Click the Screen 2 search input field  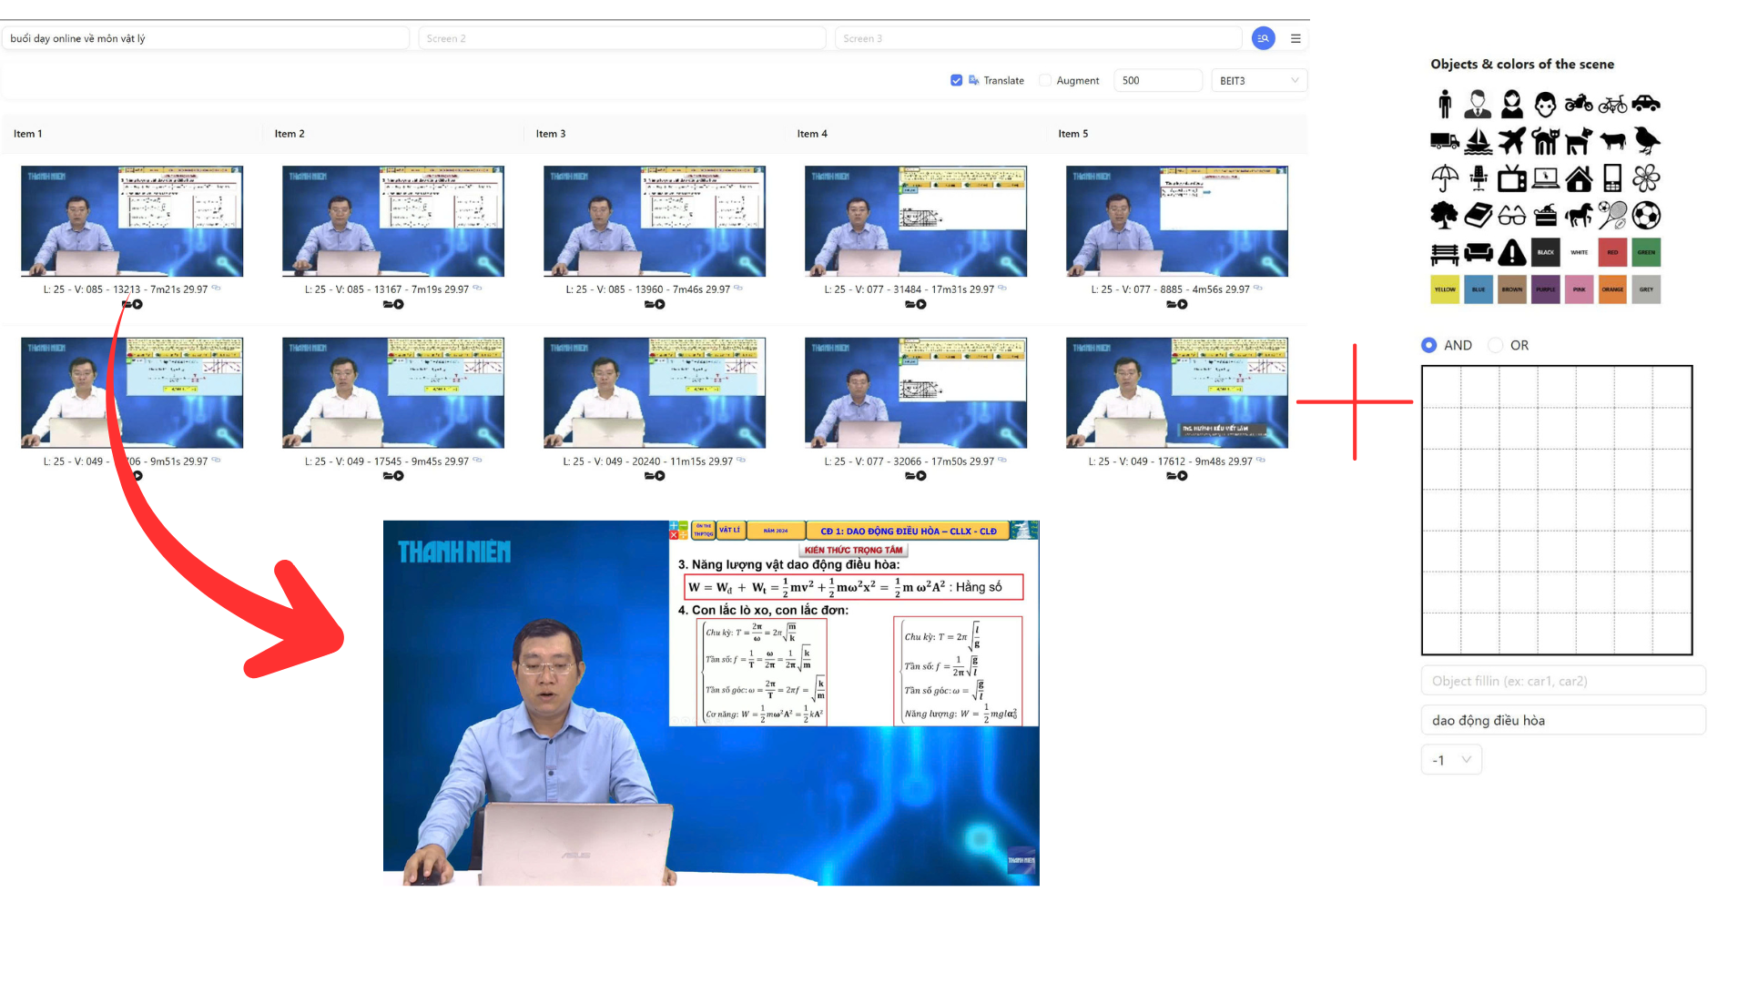coord(622,37)
